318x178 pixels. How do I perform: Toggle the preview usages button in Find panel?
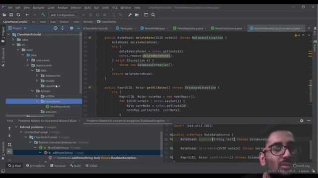pyautogui.click(x=9, y=152)
